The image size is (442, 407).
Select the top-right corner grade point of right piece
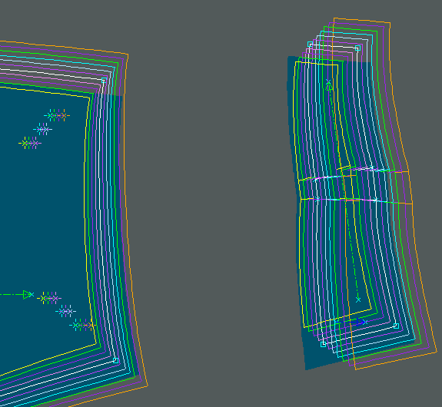point(357,48)
